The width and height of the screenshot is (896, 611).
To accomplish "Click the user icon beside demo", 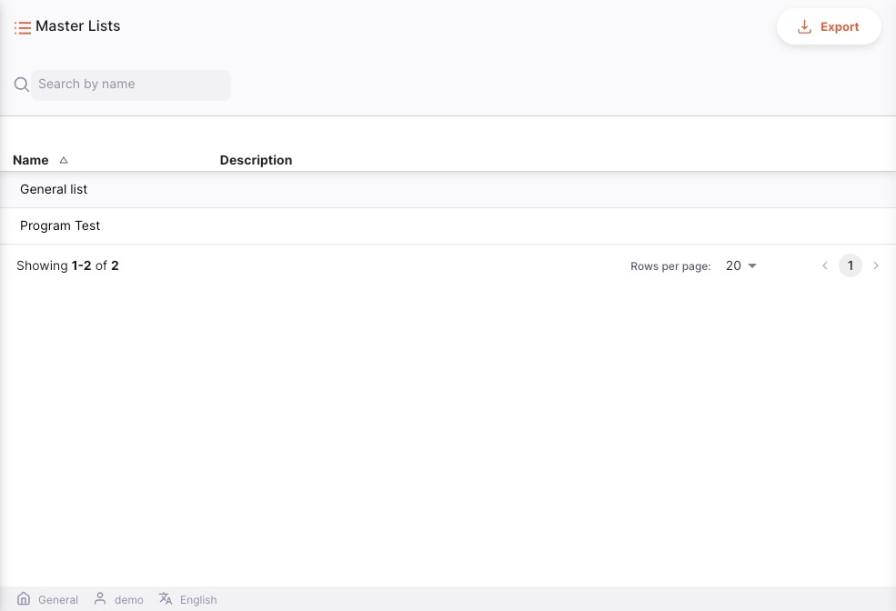I will coord(100,599).
